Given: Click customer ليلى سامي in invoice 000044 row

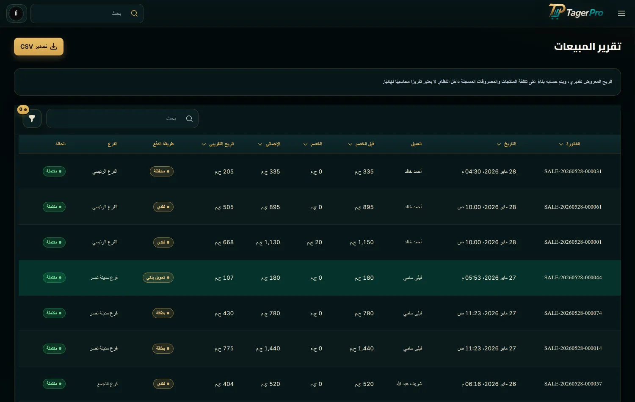Looking at the screenshot, I should point(412,278).
